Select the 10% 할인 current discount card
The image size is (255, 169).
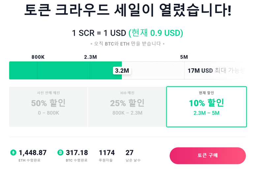(207, 107)
